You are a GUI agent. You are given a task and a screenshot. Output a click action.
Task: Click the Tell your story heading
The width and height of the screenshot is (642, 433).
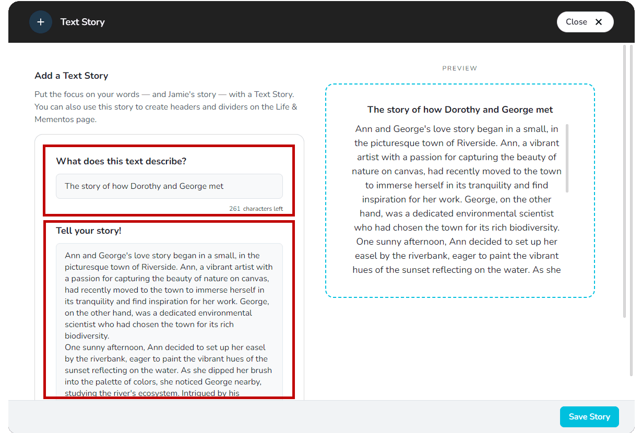89,230
